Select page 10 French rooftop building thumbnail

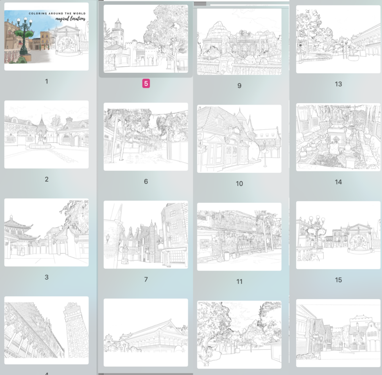(239, 139)
